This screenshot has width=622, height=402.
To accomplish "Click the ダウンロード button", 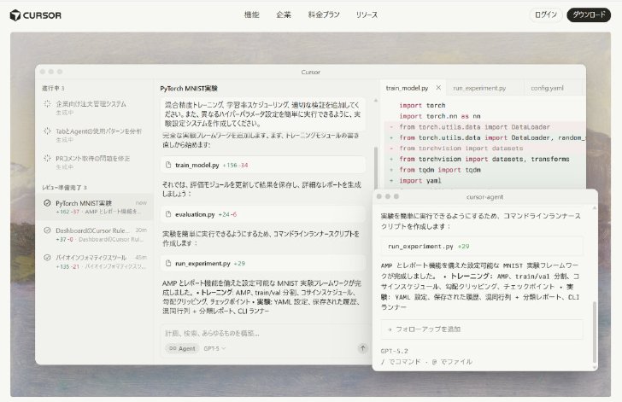I will (x=589, y=15).
